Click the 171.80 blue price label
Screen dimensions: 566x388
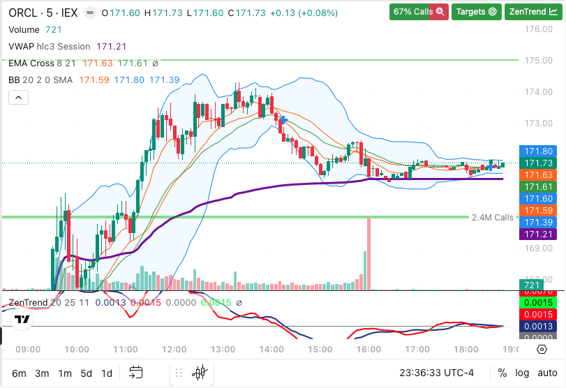[538, 151]
